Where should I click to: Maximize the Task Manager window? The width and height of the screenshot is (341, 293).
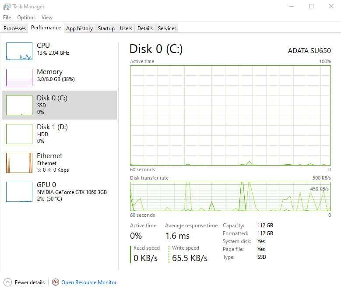click(311, 6)
